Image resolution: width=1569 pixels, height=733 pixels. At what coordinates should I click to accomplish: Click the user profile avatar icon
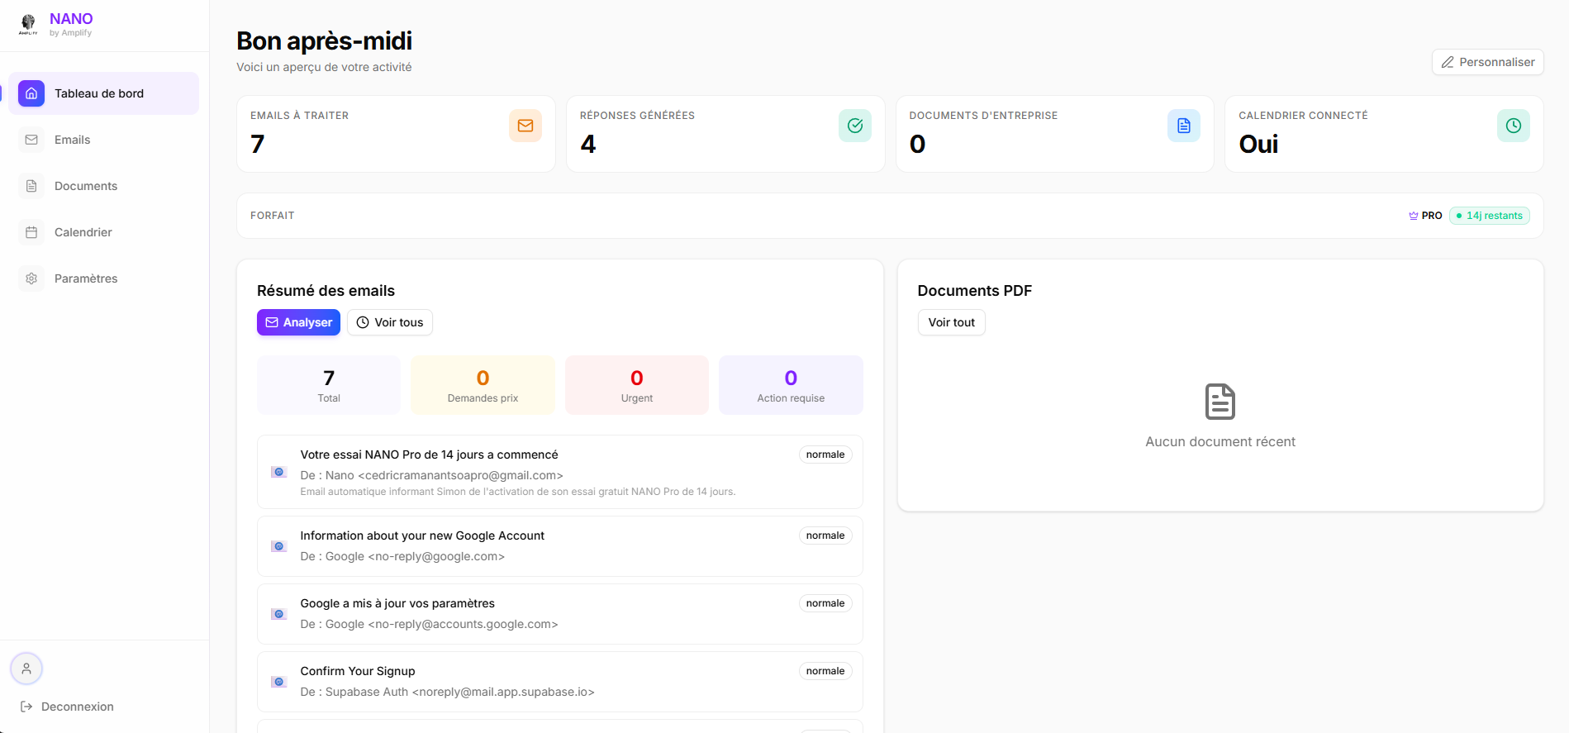coord(26,669)
